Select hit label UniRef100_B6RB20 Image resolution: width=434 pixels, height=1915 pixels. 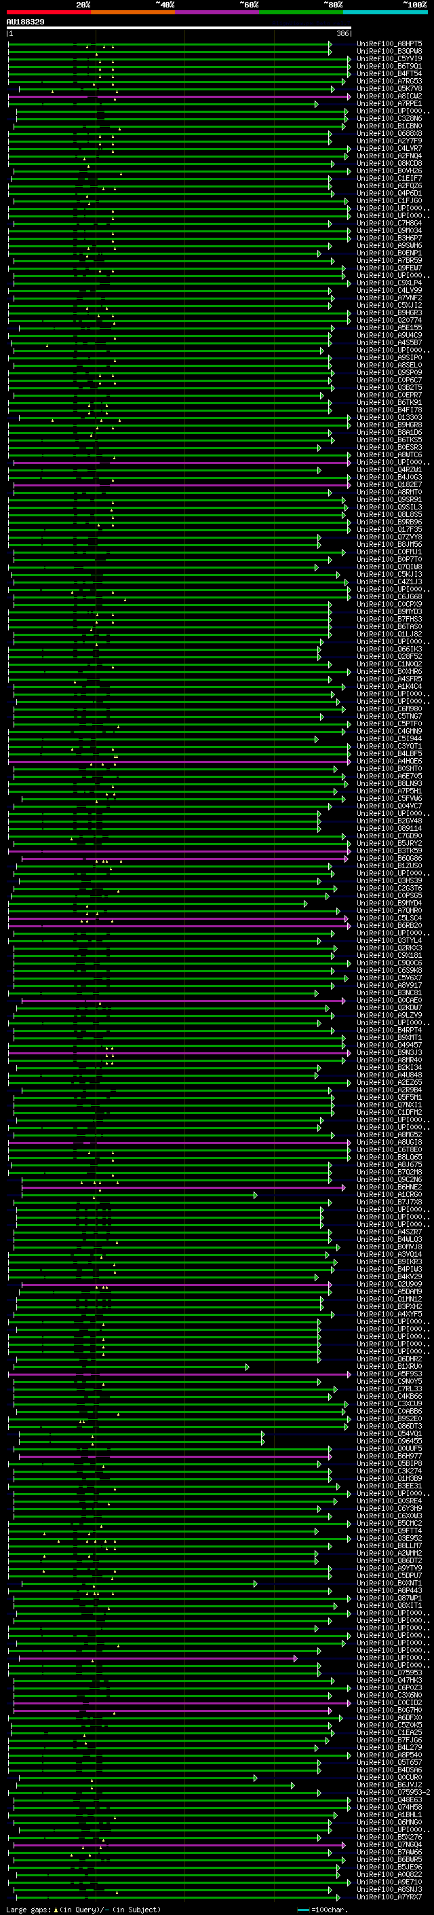389,925
